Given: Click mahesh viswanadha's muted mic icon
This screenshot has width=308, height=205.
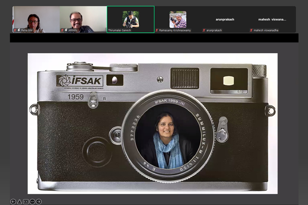Looking at the screenshot, I should [251, 30].
